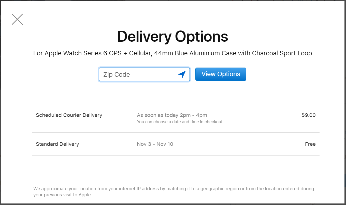The image size is (346, 205).
Task: Click the dimmed page strip above the dialog
Action: (x=173, y=1)
